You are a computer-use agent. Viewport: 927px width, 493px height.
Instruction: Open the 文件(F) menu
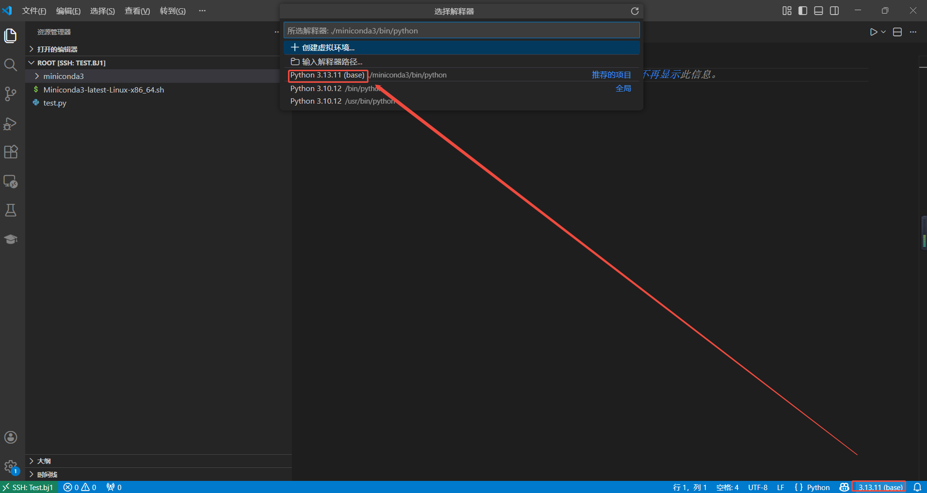(x=34, y=11)
